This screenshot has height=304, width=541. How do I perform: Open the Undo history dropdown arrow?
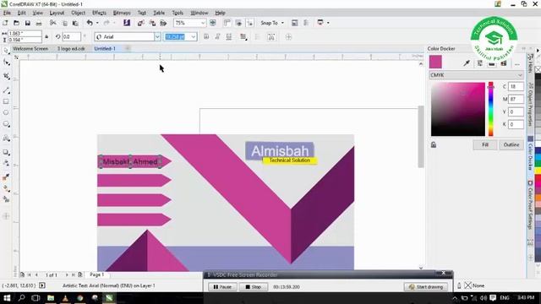coord(97,23)
